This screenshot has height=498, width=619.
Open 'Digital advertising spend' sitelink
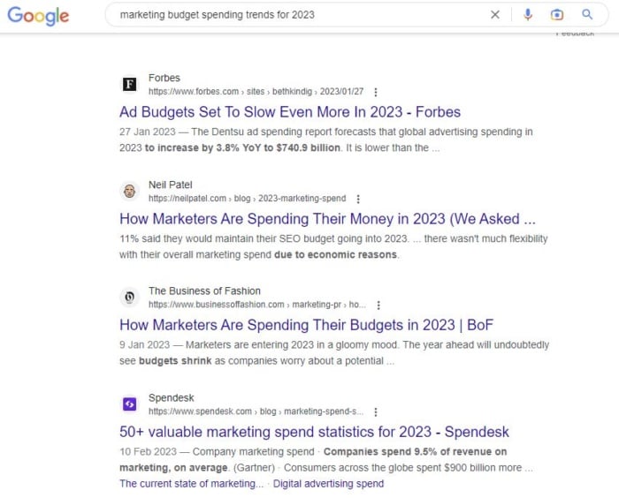[x=328, y=483]
